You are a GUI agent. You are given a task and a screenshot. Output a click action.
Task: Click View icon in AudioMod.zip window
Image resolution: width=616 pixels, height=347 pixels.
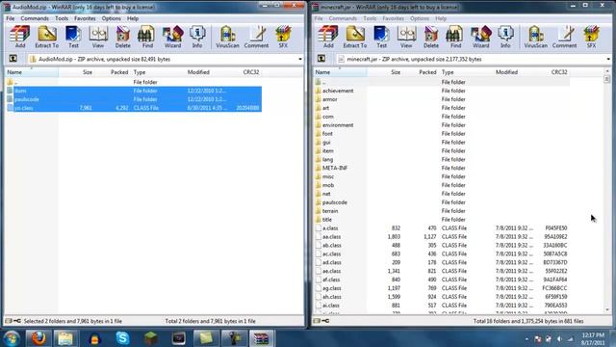[98, 37]
